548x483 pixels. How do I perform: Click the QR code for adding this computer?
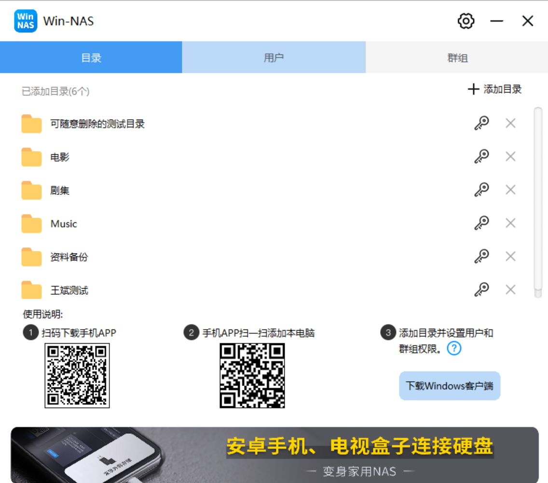tap(252, 375)
